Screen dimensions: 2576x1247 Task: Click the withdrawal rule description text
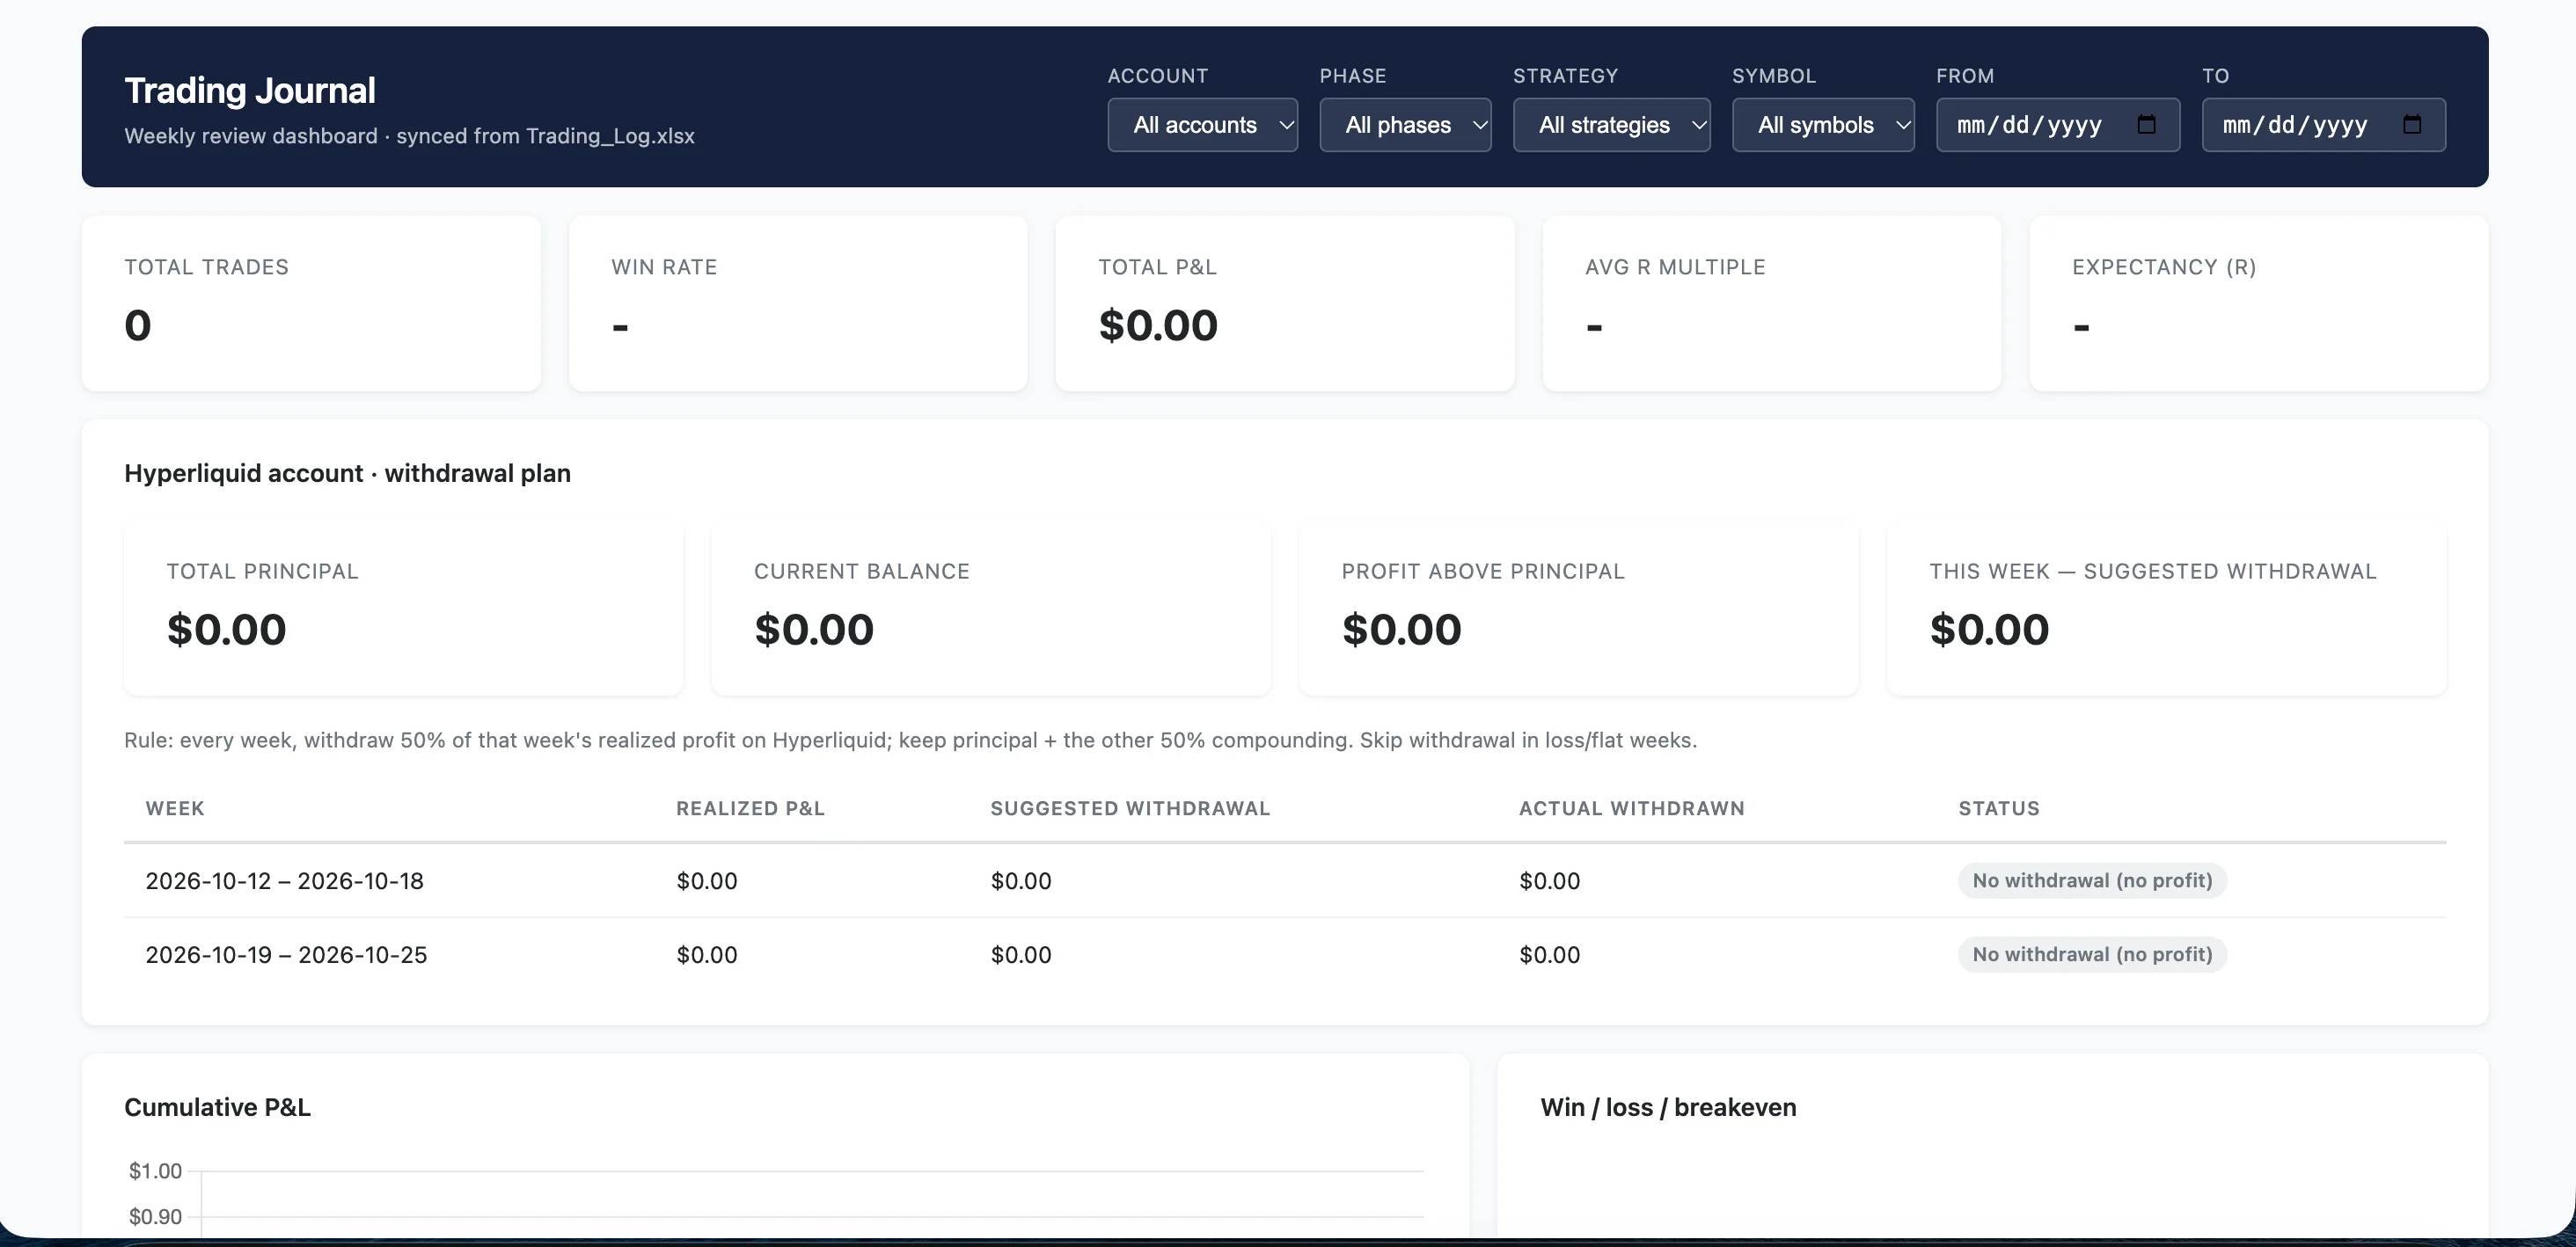[910, 740]
